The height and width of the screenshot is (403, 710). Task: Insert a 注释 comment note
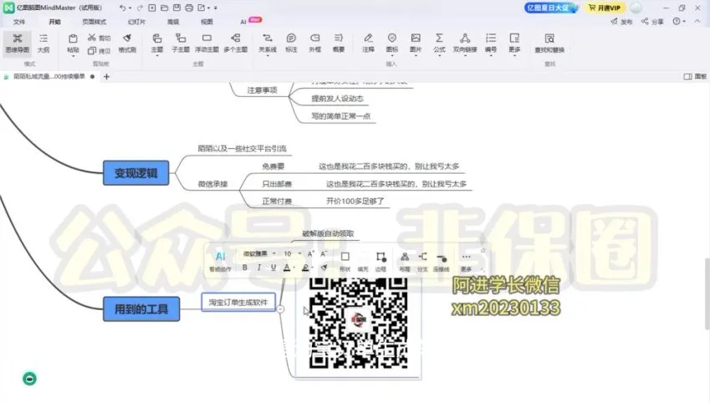368,42
